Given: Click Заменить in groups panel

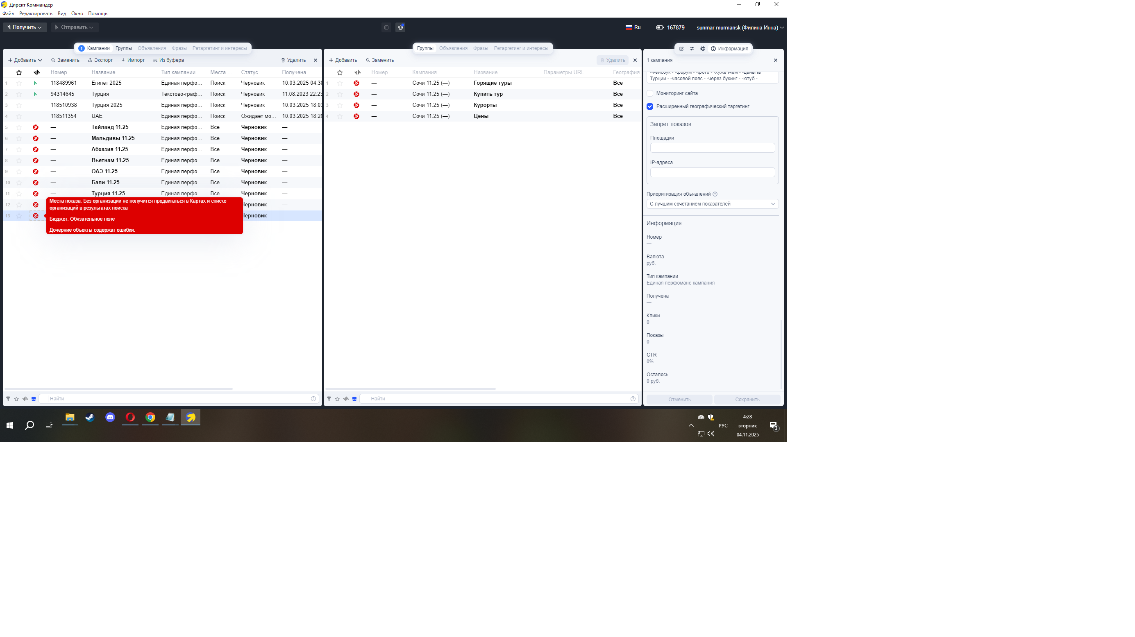Looking at the screenshot, I should (x=380, y=60).
